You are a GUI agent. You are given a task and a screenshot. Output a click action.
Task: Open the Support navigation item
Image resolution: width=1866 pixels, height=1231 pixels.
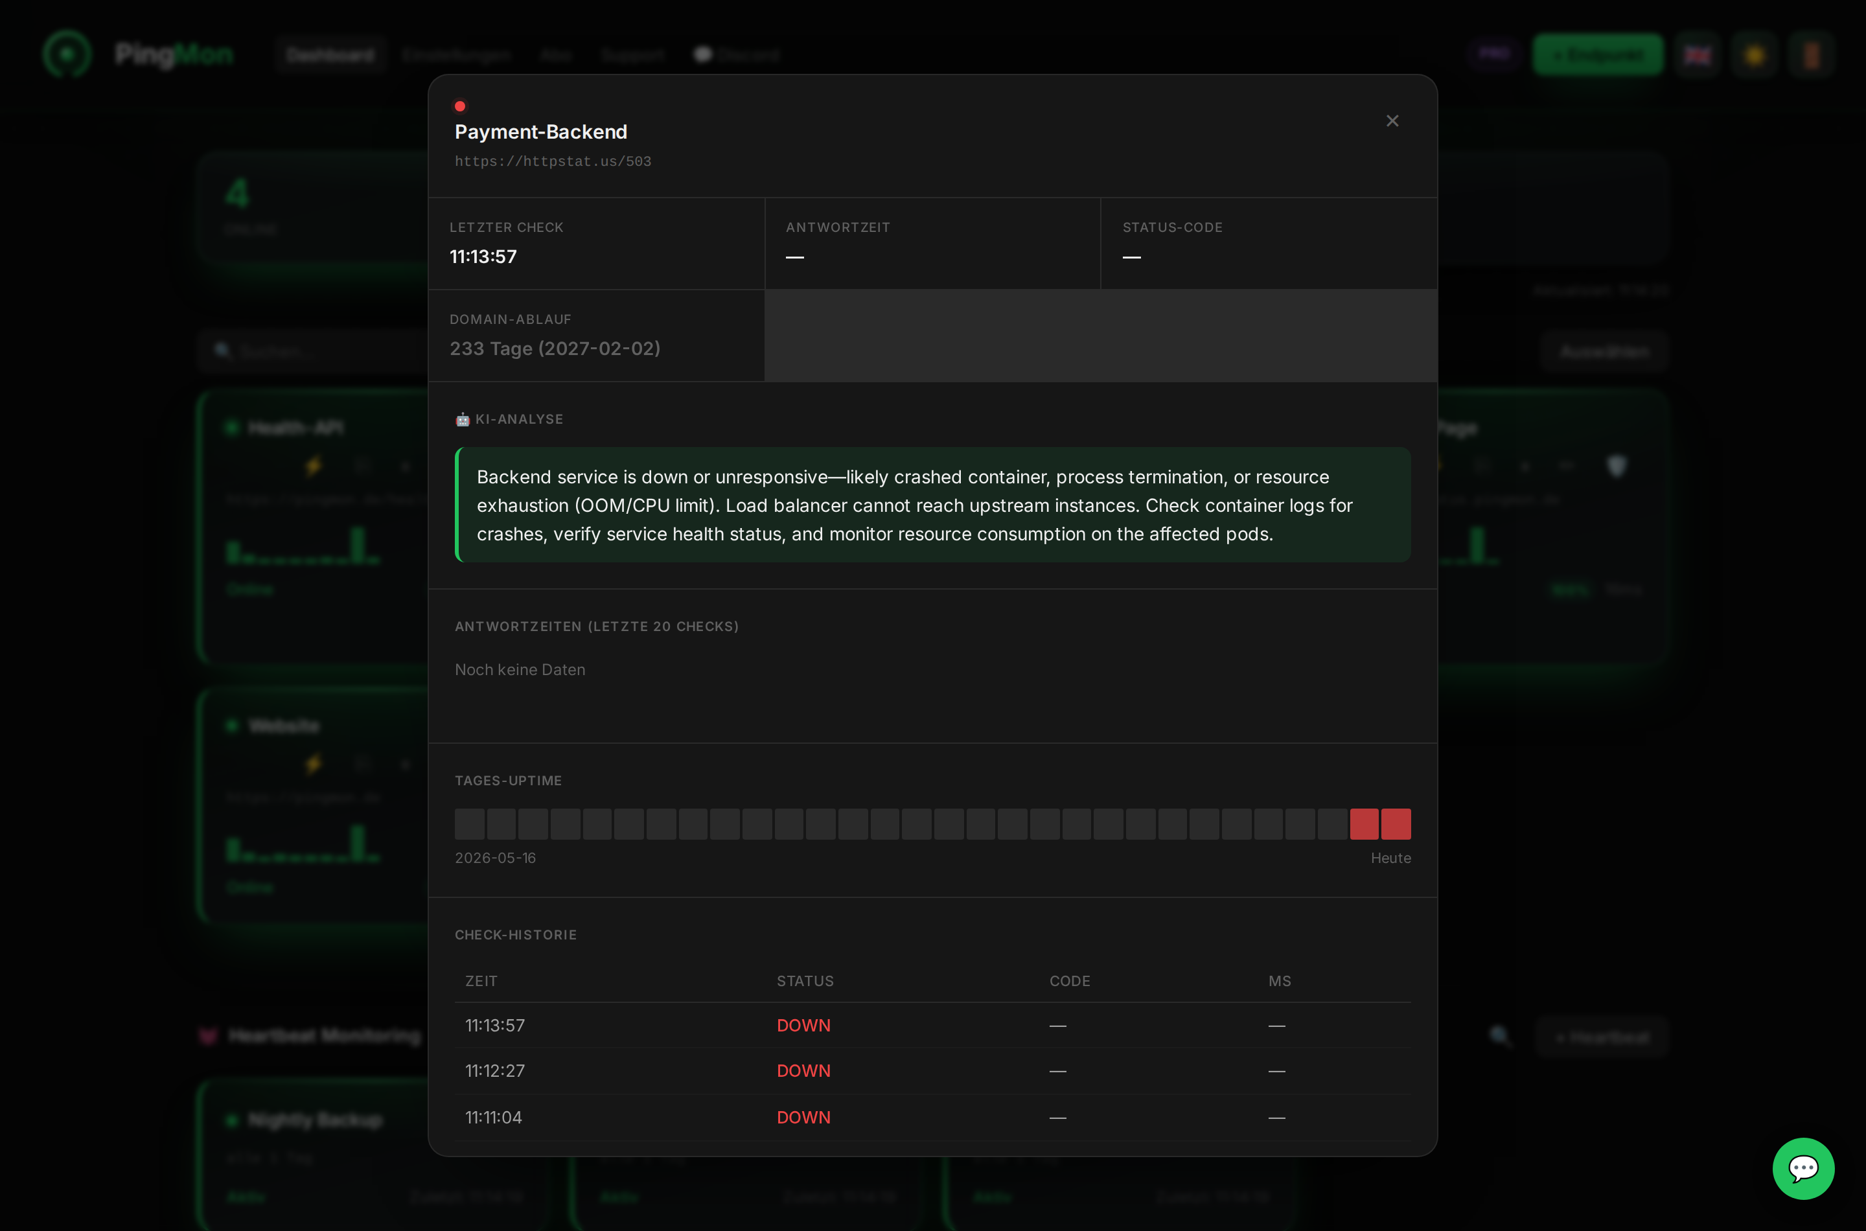pos(633,55)
